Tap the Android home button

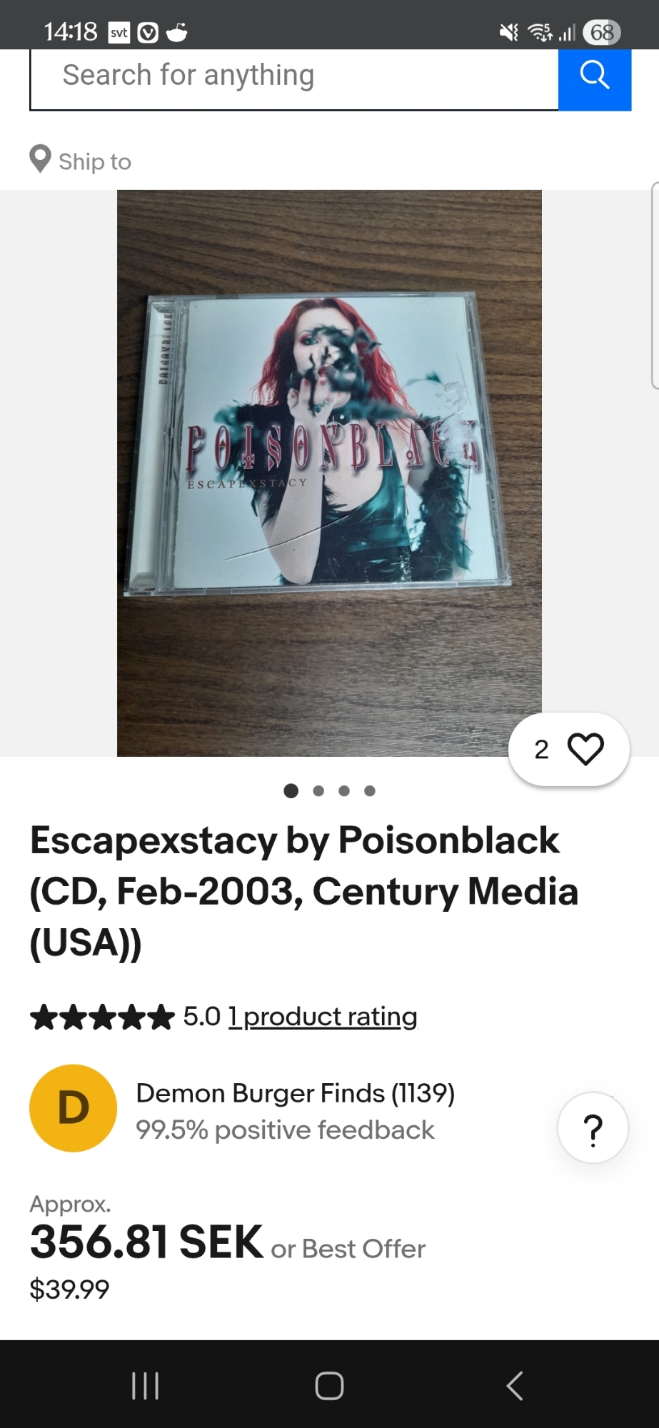tap(329, 1386)
